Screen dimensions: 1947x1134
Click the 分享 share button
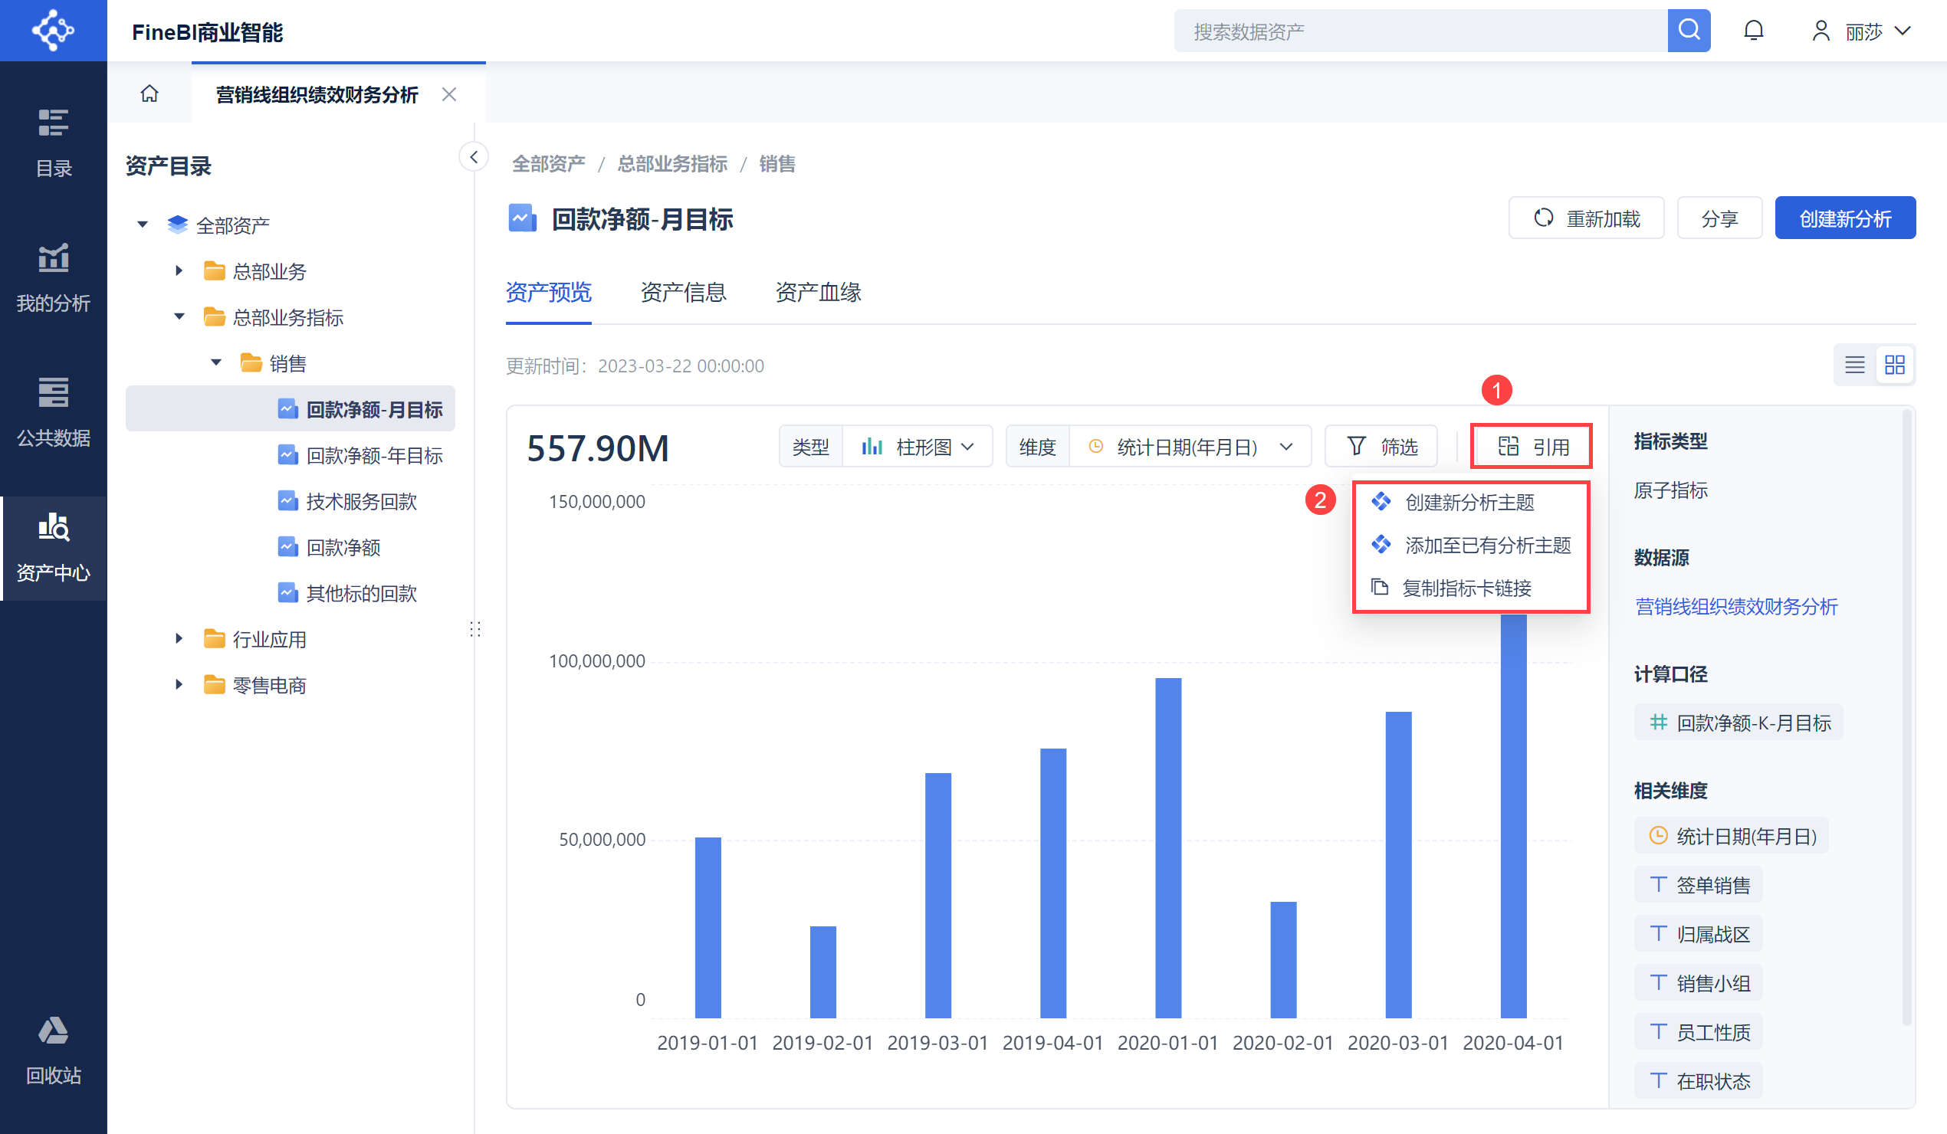pyautogui.click(x=1720, y=218)
